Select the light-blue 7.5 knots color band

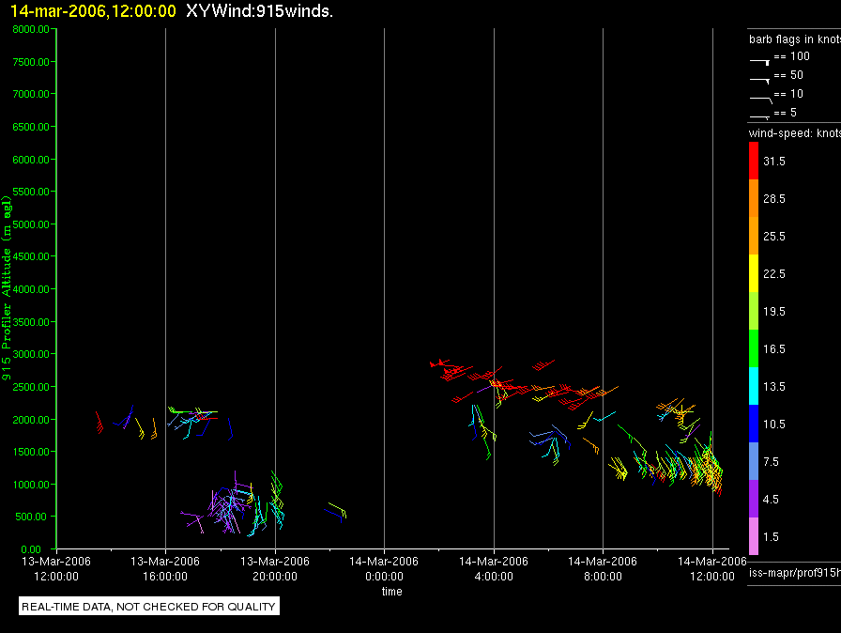tap(754, 461)
